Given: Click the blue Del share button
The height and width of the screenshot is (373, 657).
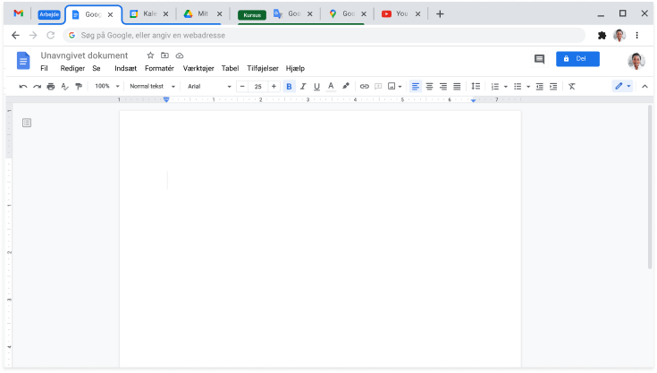Looking at the screenshot, I should 577,59.
